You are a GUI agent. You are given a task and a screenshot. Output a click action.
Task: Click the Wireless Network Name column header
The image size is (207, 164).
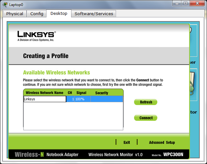[x=45, y=93]
